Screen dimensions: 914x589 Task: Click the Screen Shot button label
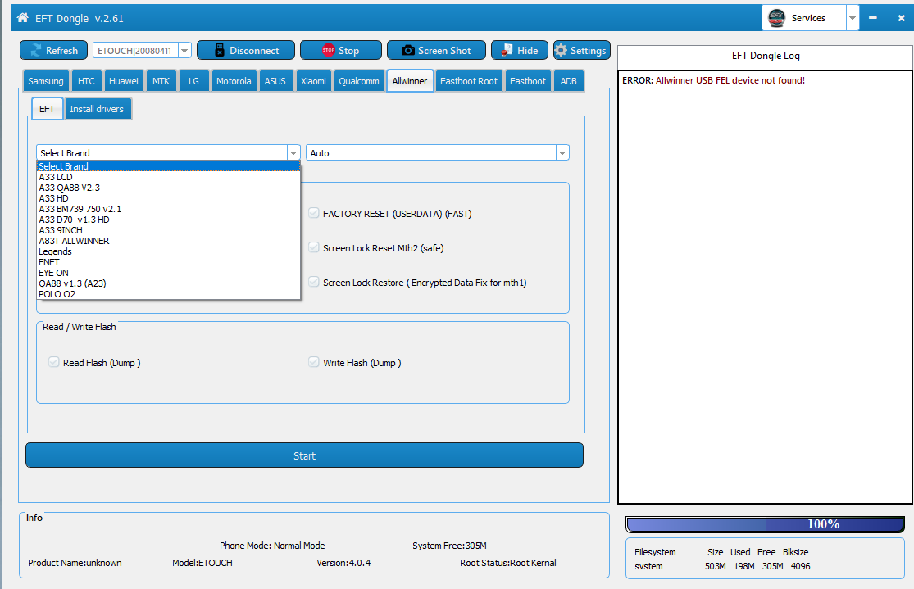[x=444, y=51]
